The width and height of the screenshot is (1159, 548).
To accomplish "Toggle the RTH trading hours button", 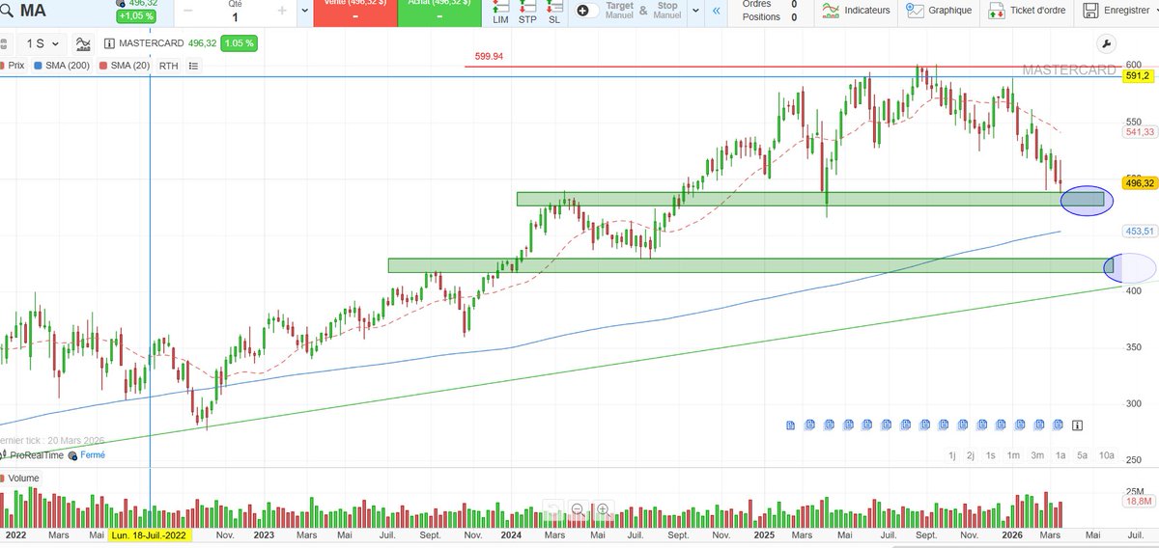I will tap(169, 66).
